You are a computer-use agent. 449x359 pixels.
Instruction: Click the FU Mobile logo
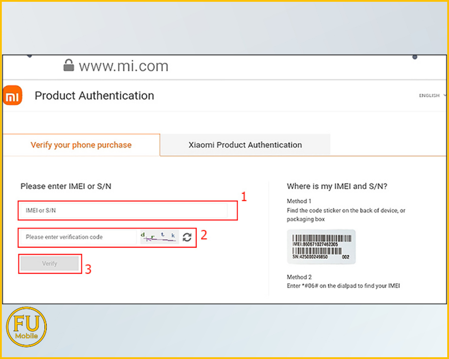(x=26, y=326)
